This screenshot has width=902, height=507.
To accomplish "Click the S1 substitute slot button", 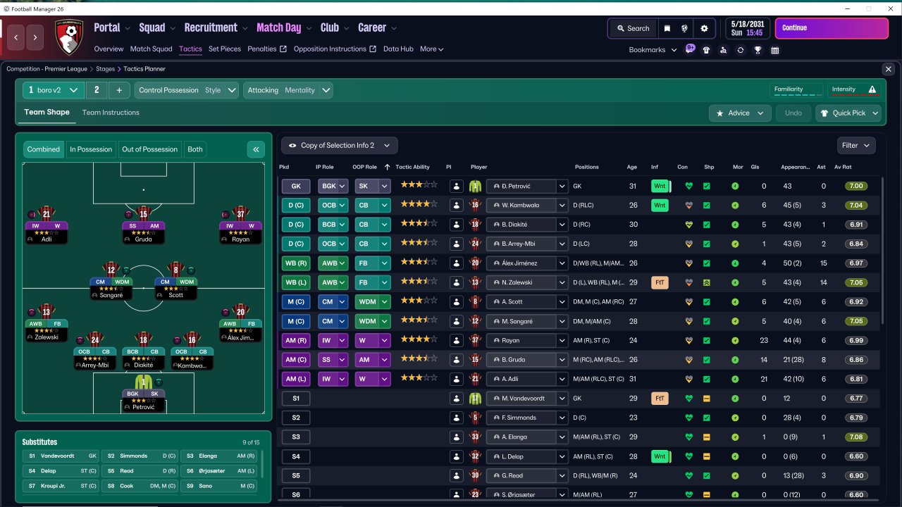I will [296, 399].
